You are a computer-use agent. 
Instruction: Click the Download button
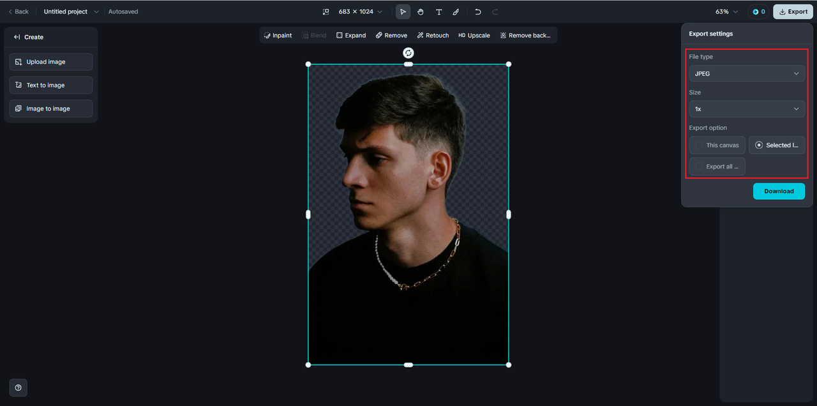point(779,191)
